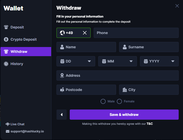Open the Crypto Deposit tab

click(23, 39)
